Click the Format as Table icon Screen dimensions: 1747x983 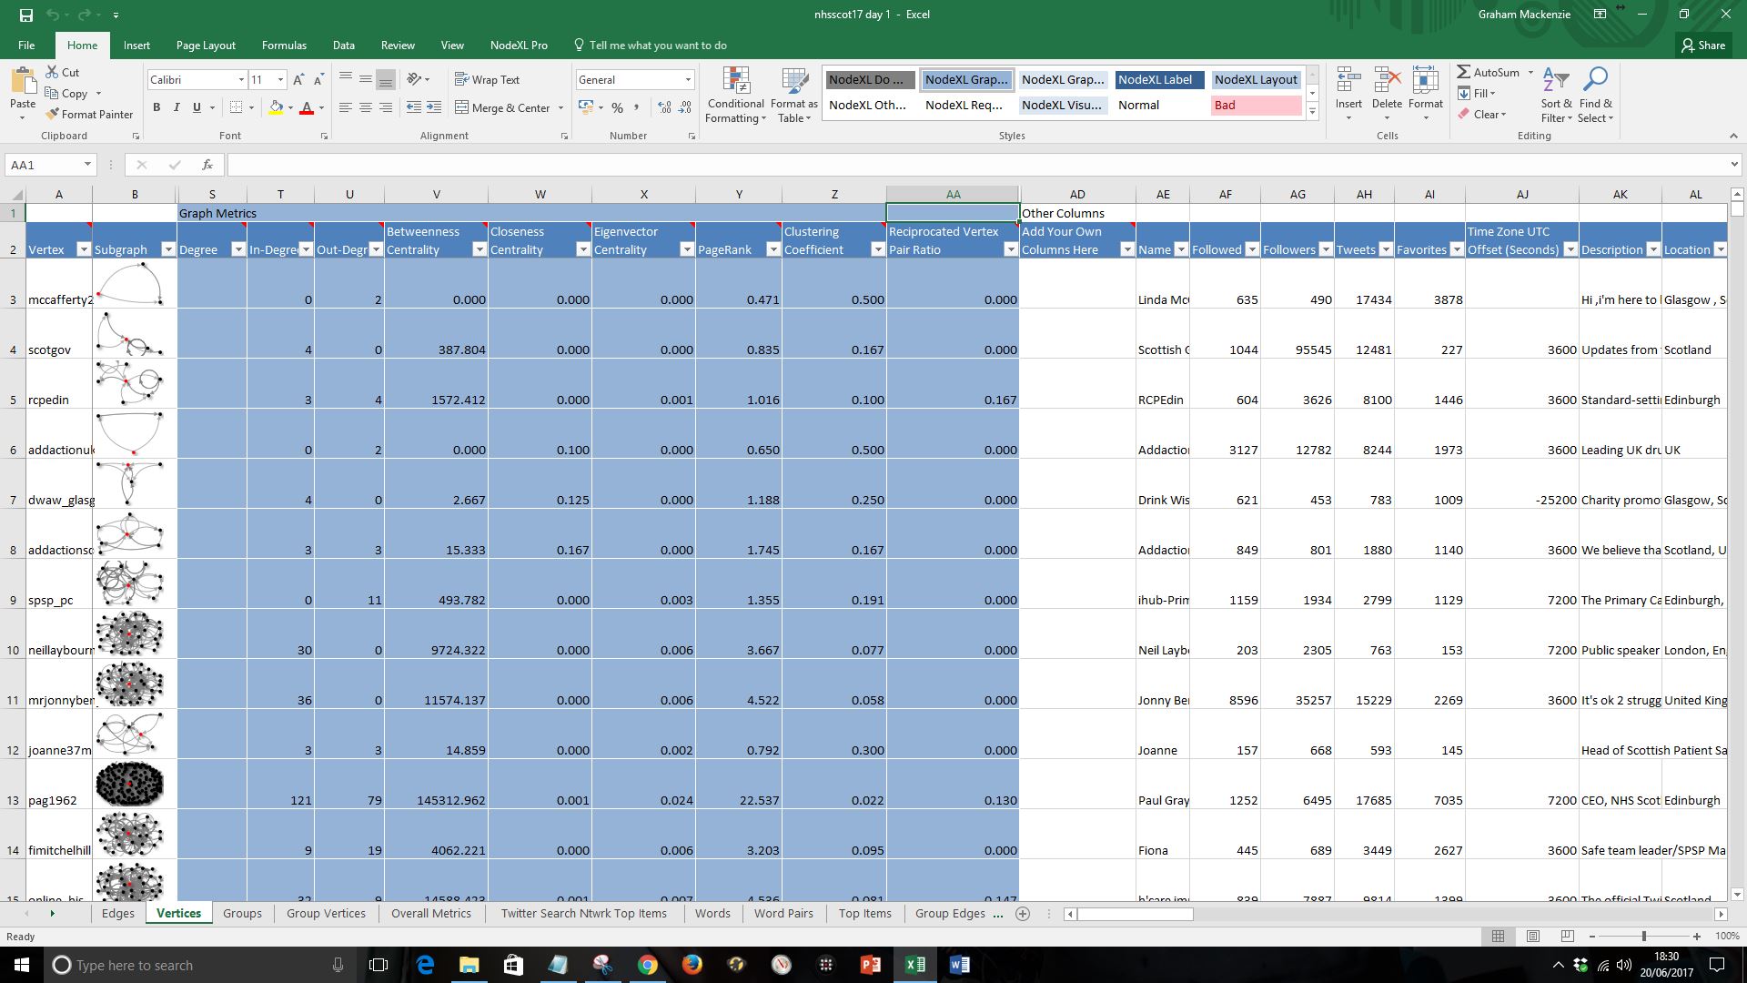pyautogui.click(x=793, y=95)
